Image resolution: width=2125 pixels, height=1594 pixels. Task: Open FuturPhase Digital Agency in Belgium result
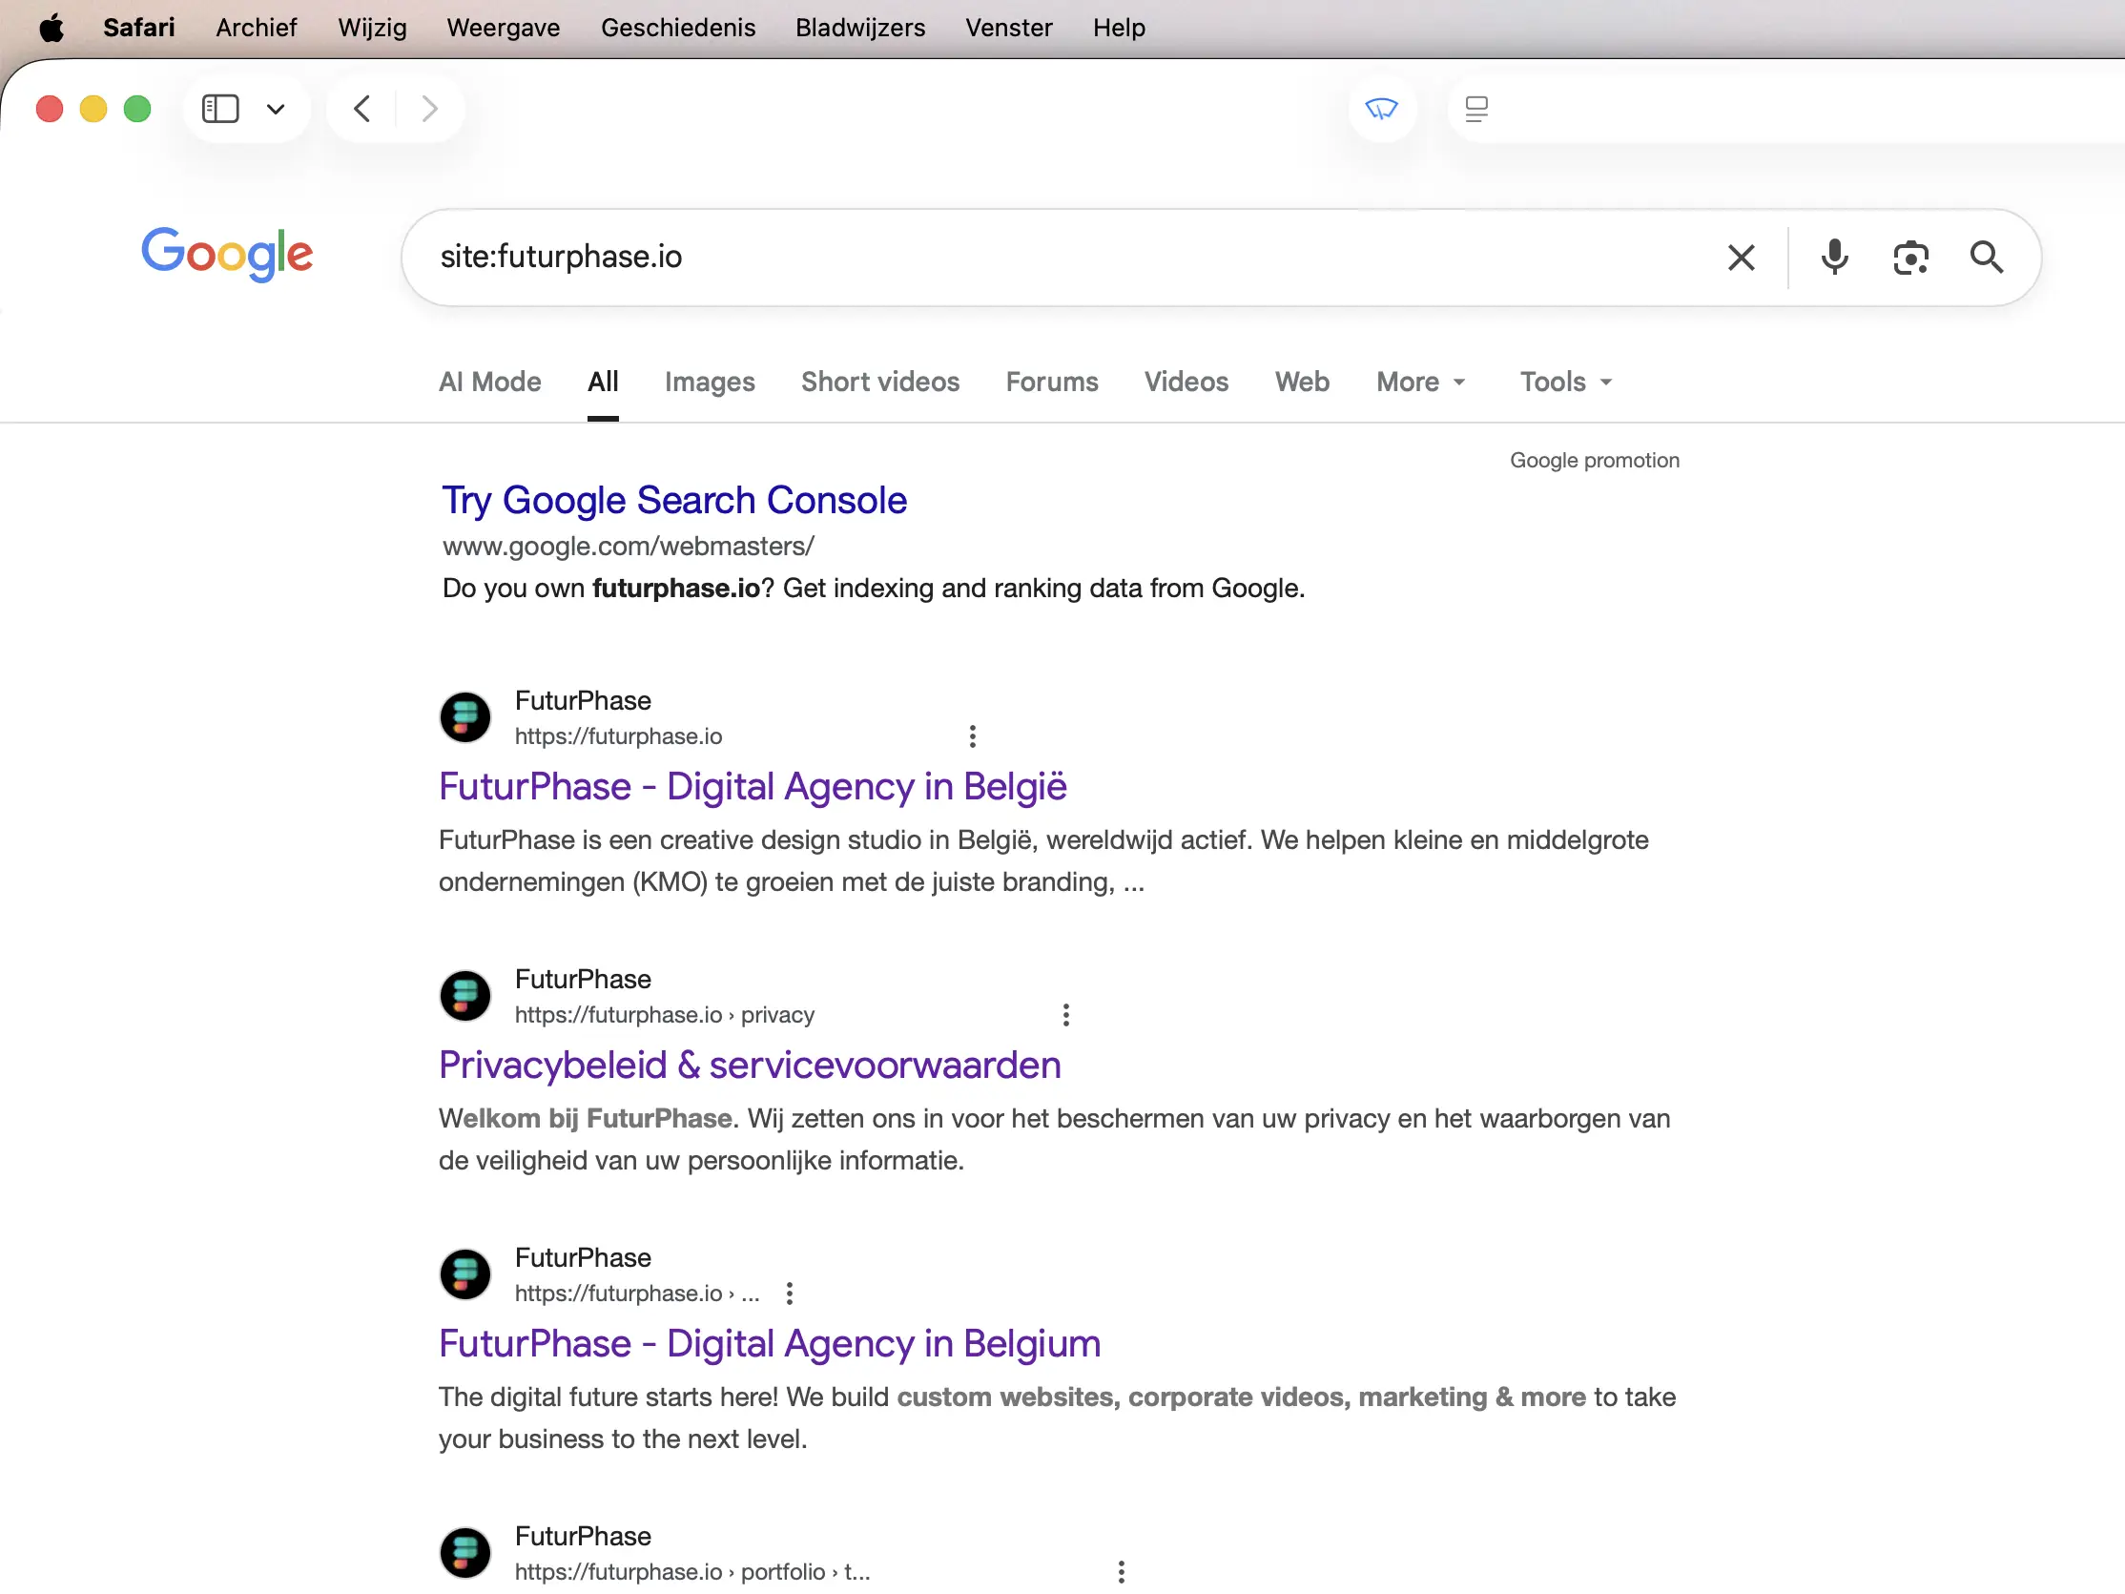click(x=770, y=1343)
